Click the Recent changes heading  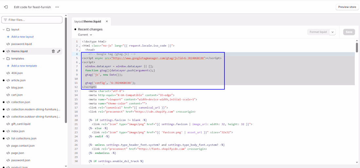[90, 29]
